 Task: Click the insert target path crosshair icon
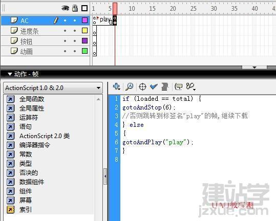142,87
